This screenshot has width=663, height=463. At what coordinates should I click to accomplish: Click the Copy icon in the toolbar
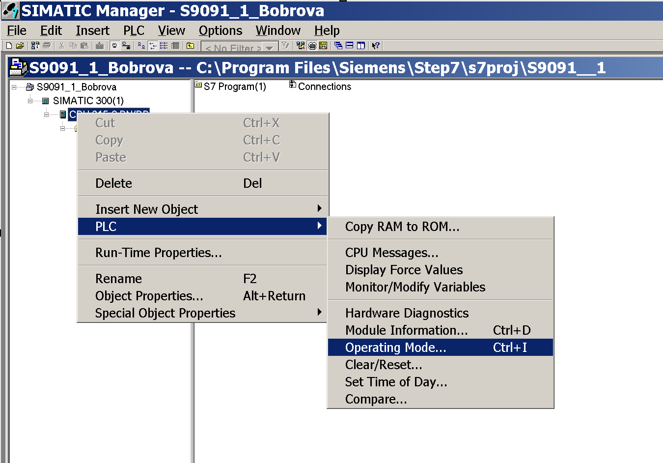[x=73, y=46]
